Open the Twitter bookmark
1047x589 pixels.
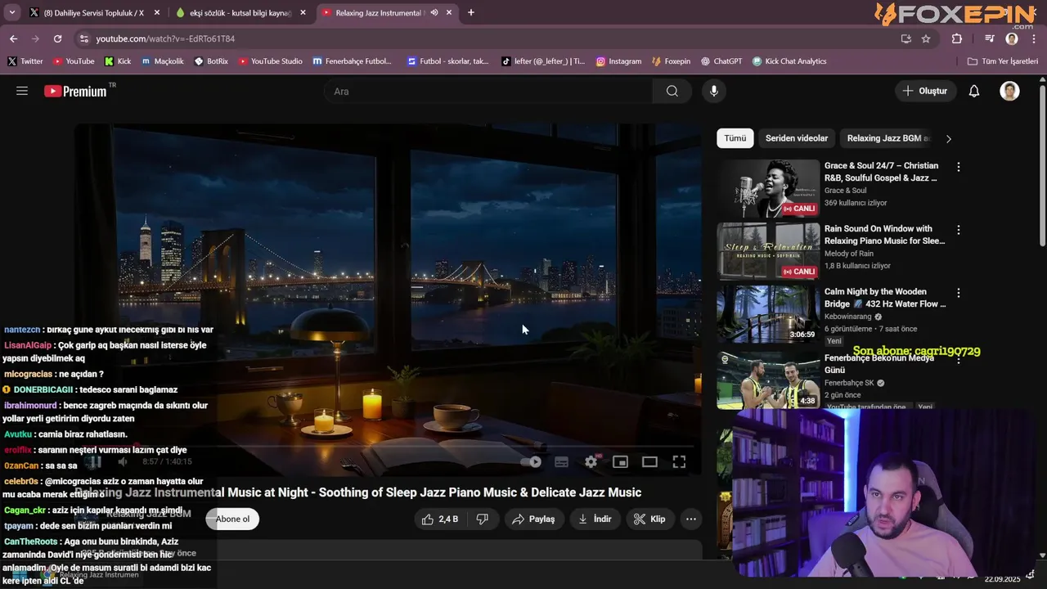[x=25, y=61]
